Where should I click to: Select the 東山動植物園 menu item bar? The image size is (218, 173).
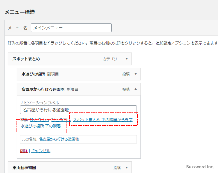point(70,167)
